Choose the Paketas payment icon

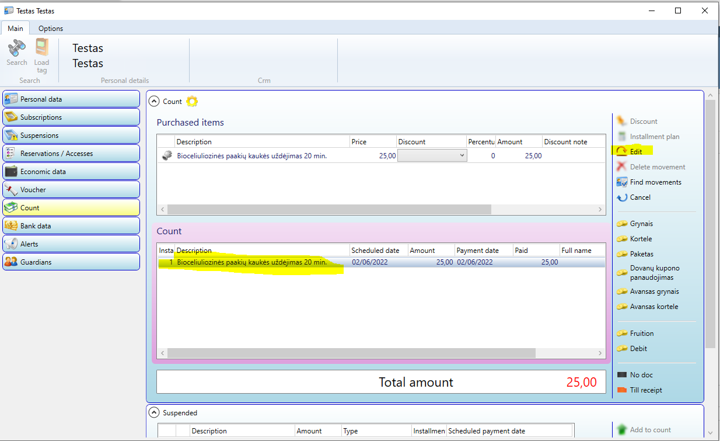(622, 254)
